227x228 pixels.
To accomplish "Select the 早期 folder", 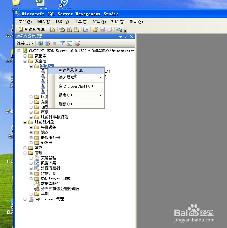I will tap(45, 194).
